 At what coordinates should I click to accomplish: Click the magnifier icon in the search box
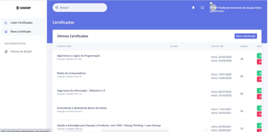click(57, 8)
